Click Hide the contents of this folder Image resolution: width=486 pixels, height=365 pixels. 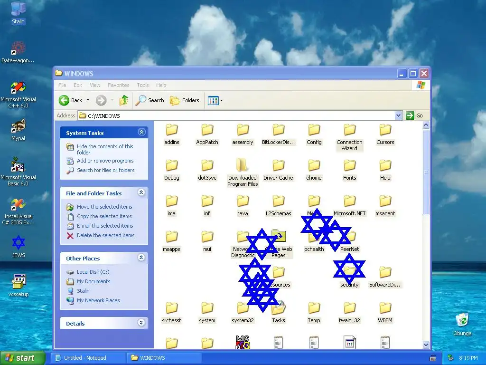point(105,149)
